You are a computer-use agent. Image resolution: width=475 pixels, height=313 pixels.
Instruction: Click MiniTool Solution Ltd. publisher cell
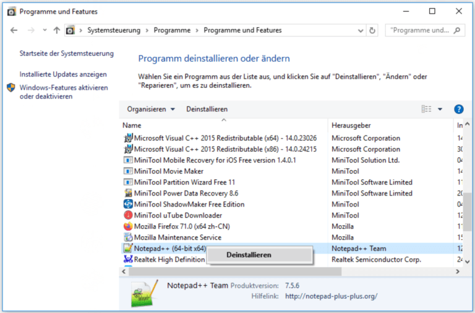tap(366, 160)
